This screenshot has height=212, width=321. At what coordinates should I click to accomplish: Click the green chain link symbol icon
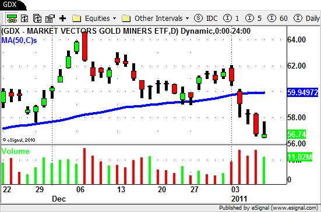12,19
